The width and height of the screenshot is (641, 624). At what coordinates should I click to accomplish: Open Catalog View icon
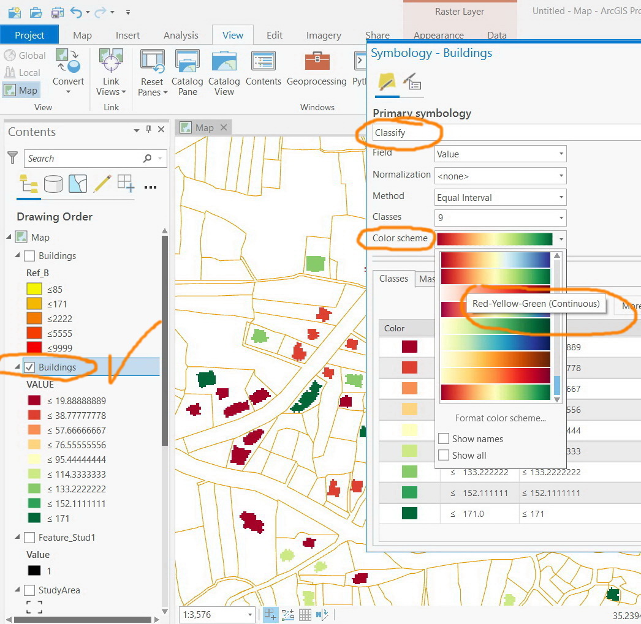click(x=224, y=61)
